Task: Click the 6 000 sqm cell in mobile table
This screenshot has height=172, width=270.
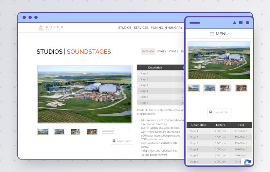Action: (221, 162)
